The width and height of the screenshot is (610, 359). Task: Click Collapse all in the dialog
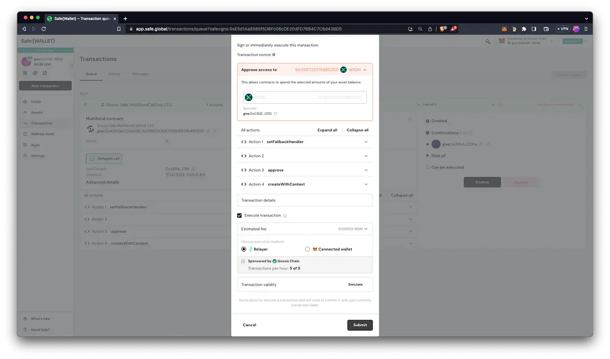tap(357, 130)
